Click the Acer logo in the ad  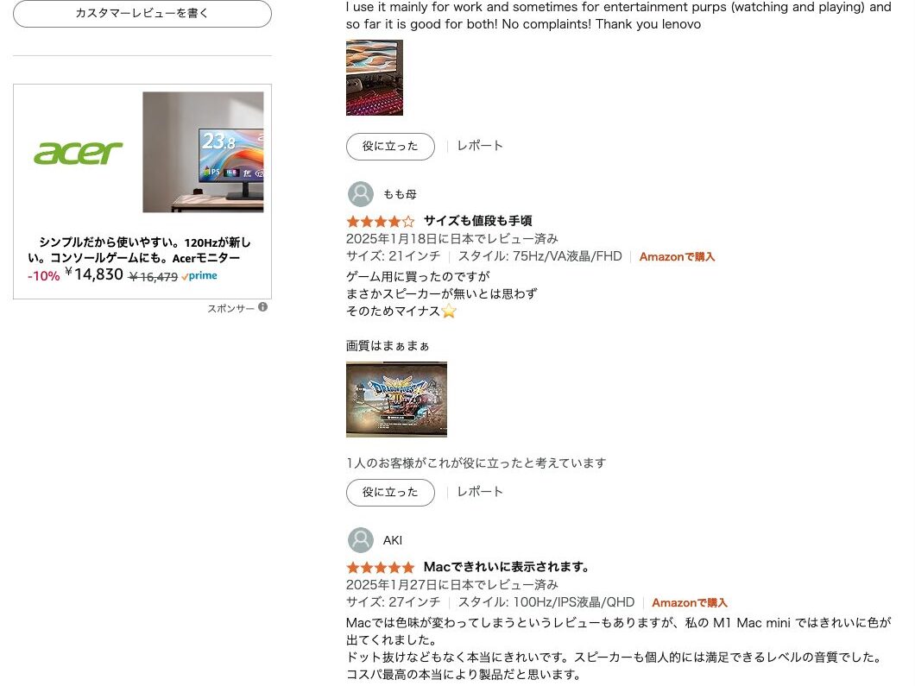coord(78,154)
